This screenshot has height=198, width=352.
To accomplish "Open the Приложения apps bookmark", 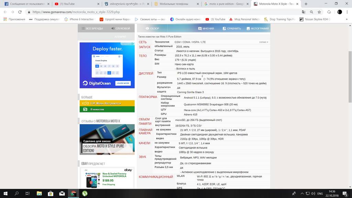I will click(x=14, y=19).
